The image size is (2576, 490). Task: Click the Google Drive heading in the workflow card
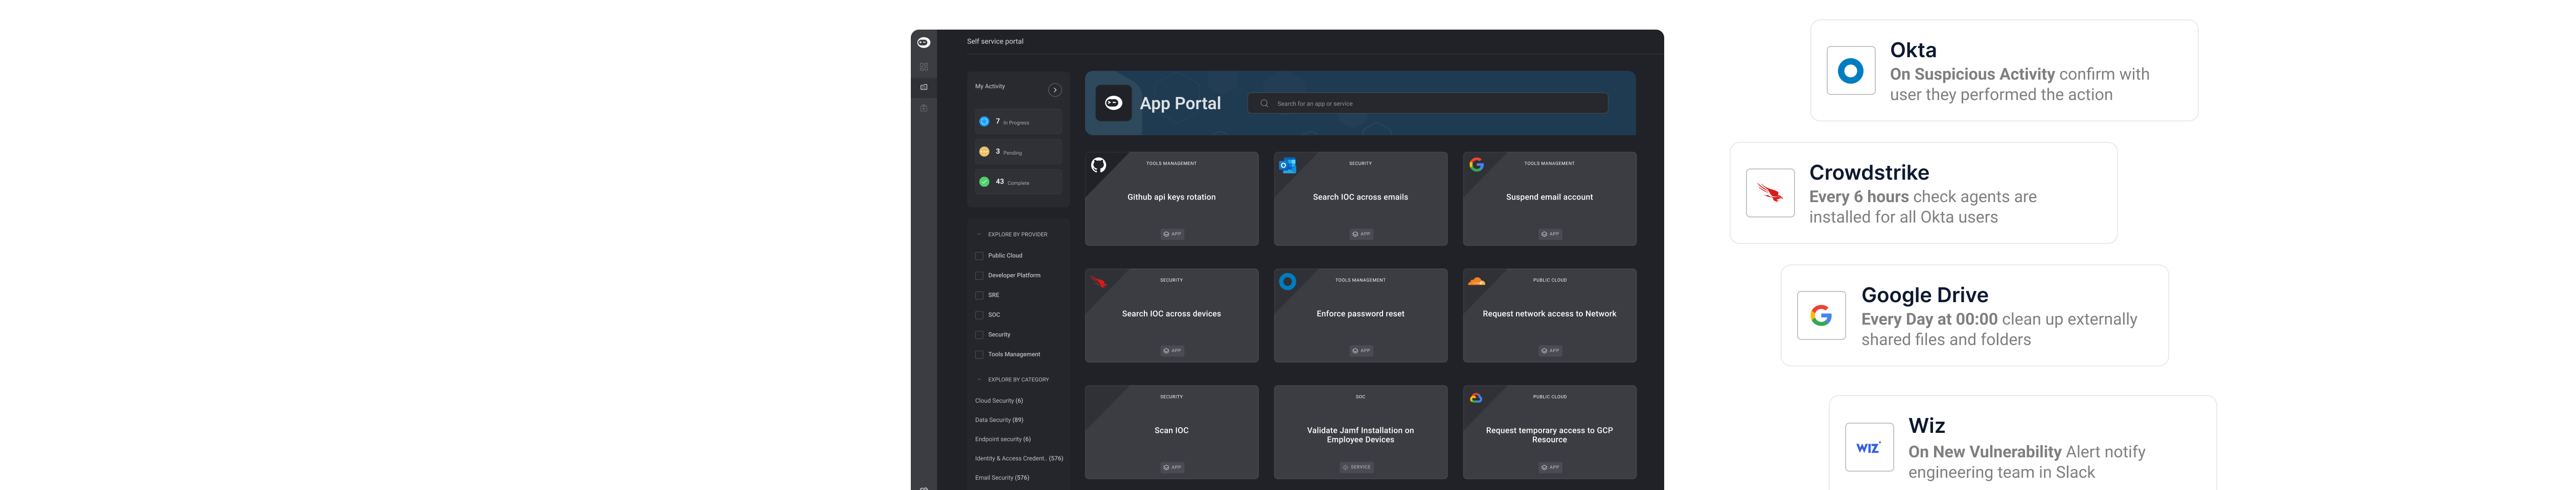1925,296
